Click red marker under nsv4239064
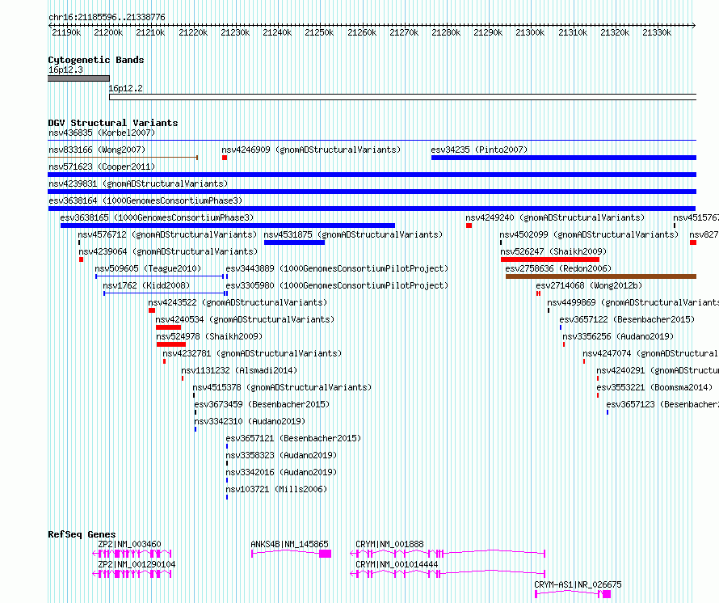 pyautogui.click(x=81, y=259)
